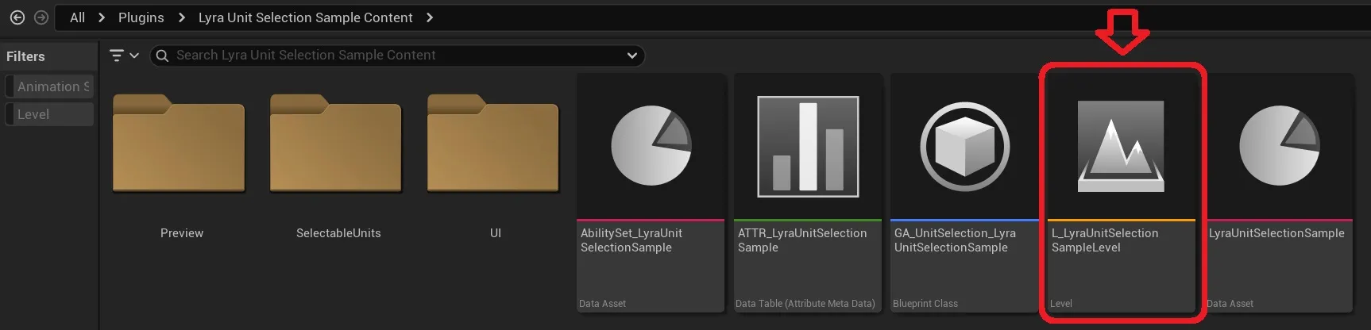Select the LyraUnitSelectionSample data asset
The width and height of the screenshot is (1371, 330).
[x=1278, y=193]
